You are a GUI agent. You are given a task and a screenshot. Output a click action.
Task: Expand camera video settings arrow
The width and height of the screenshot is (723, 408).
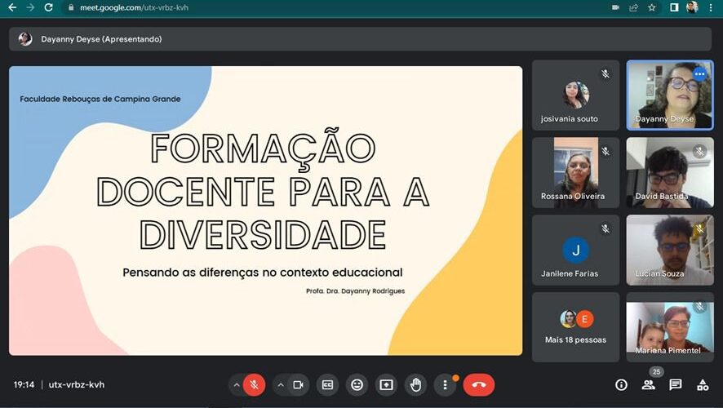(280, 384)
